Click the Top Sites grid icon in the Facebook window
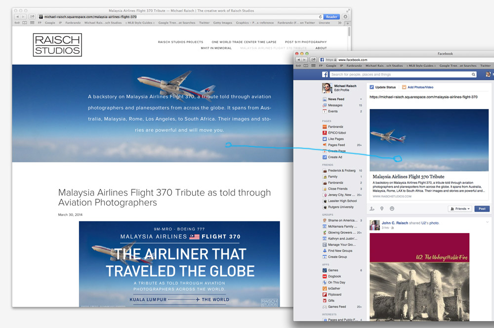The height and width of the screenshot is (328, 494). 313,66
